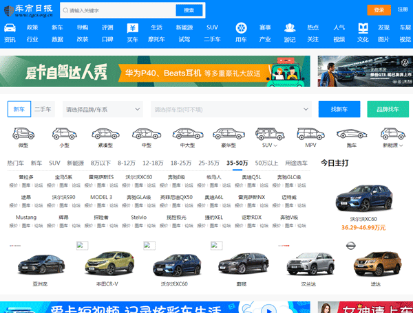Click the orange 登录 button
Image resolution: width=413 pixels, height=313 pixels.
click(x=379, y=10)
